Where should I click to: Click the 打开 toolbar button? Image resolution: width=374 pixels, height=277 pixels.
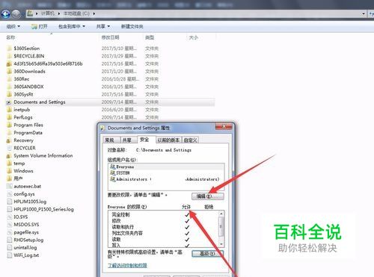tap(40, 26)
